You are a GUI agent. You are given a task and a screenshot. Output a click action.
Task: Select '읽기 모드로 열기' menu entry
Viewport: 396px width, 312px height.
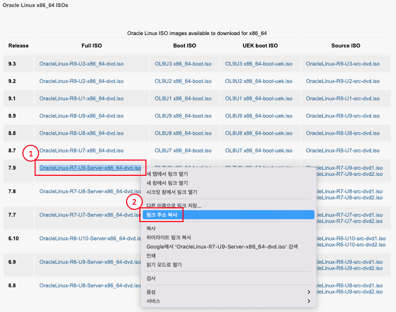click(164, 265)
